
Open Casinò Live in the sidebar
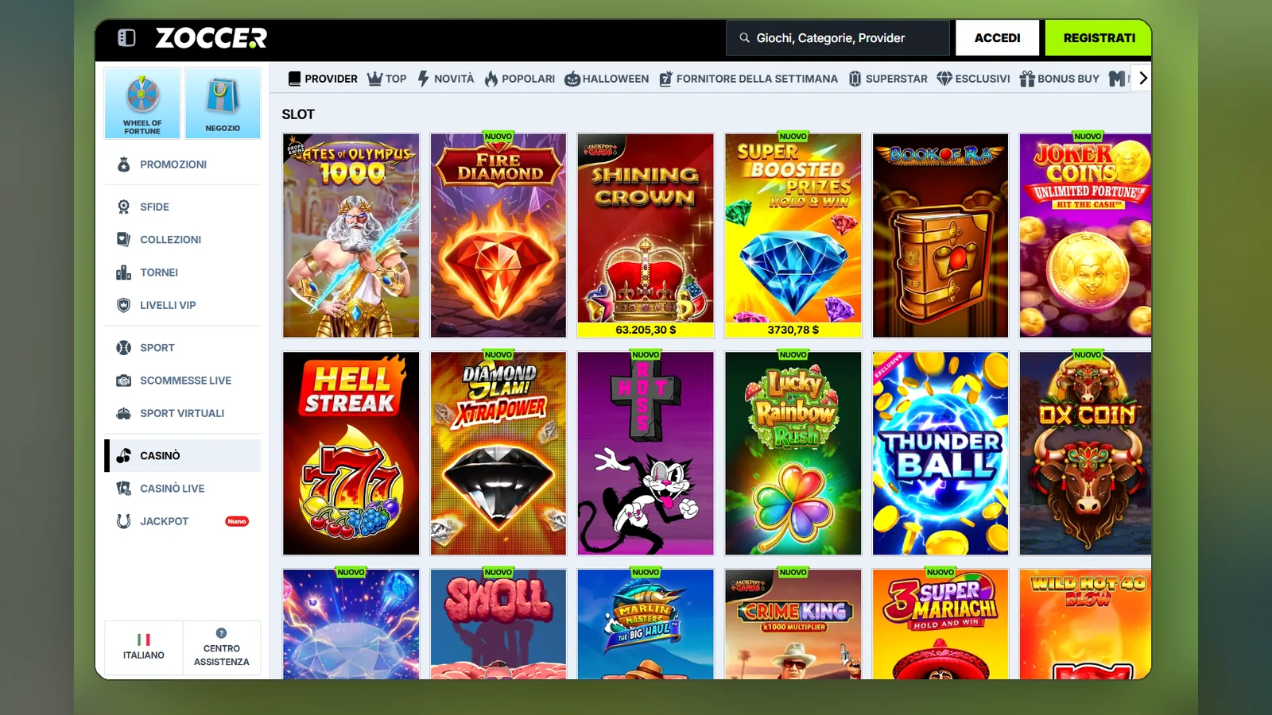click(x=183, y=489)
